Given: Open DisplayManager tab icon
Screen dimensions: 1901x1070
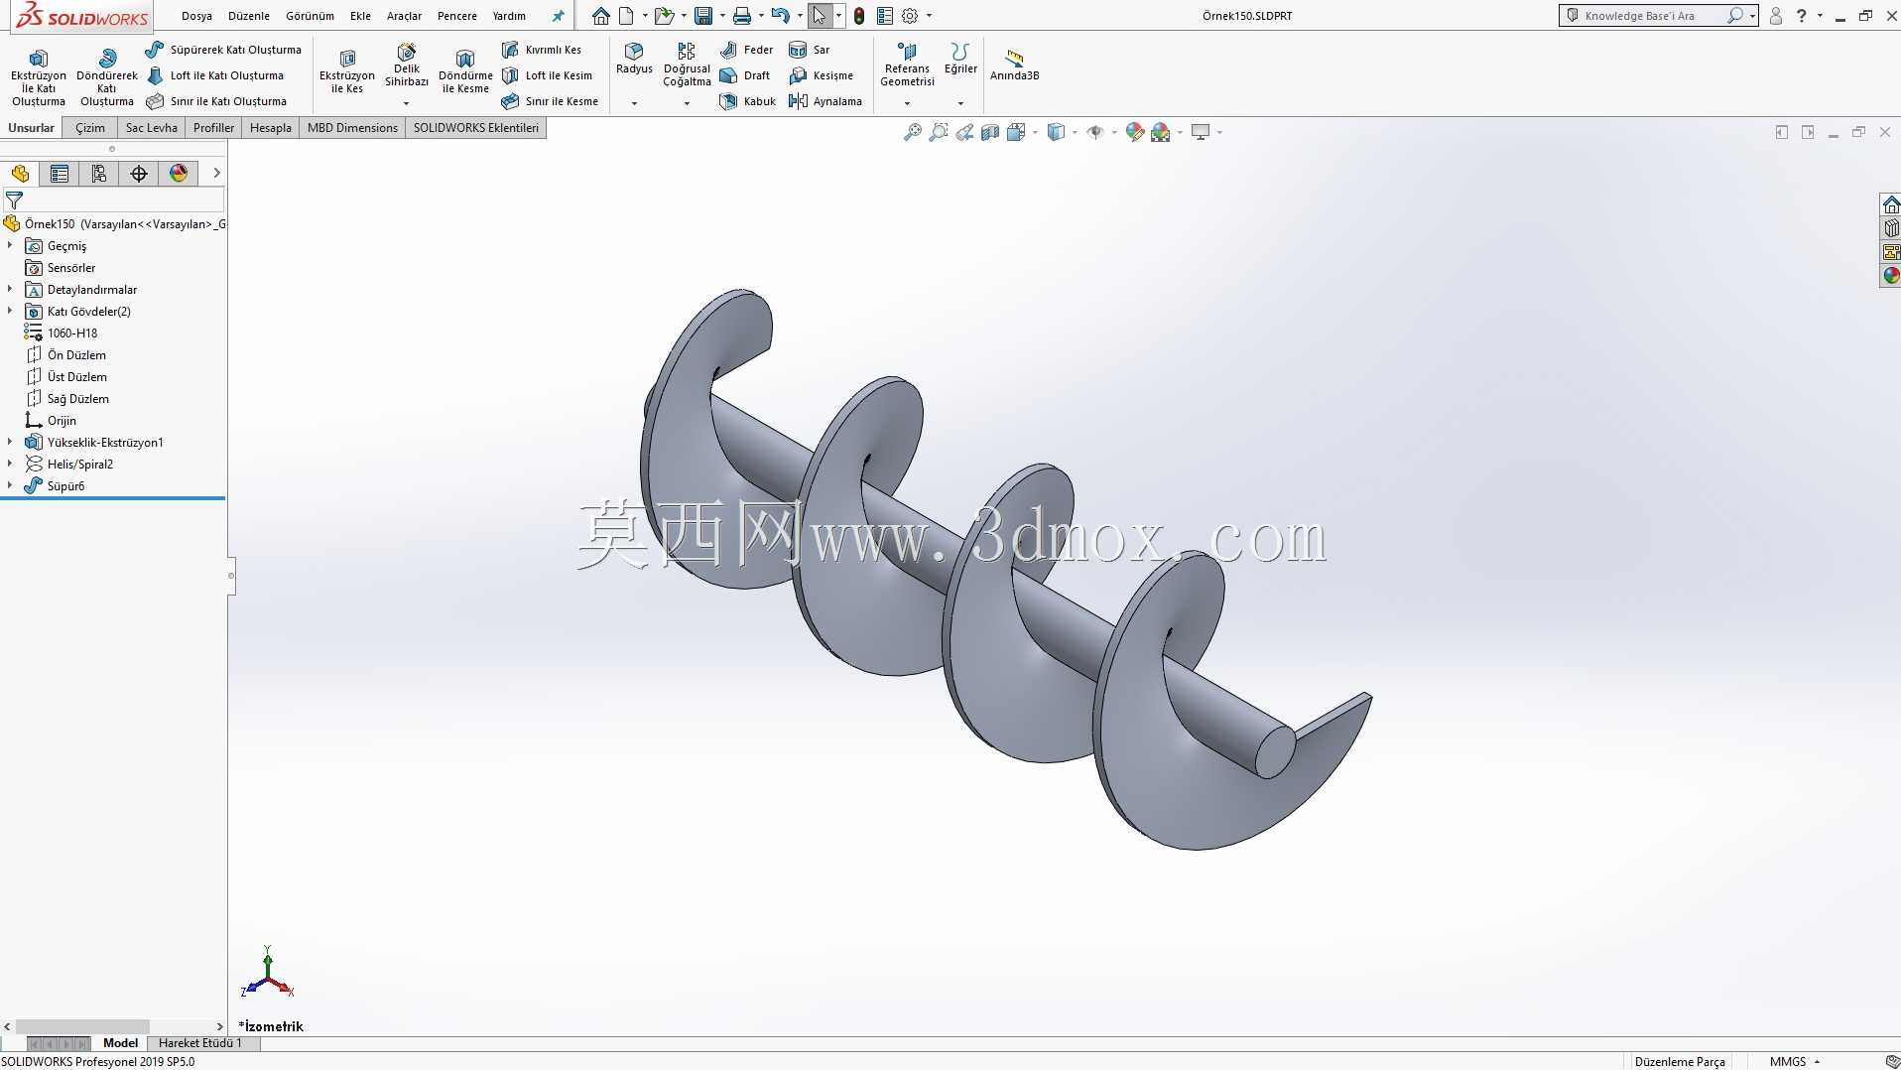Looking at the screenshot, I should [x=179, y=174].
